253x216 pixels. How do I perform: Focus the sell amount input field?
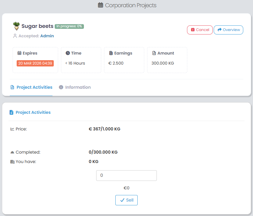click(x=126, y=176)
